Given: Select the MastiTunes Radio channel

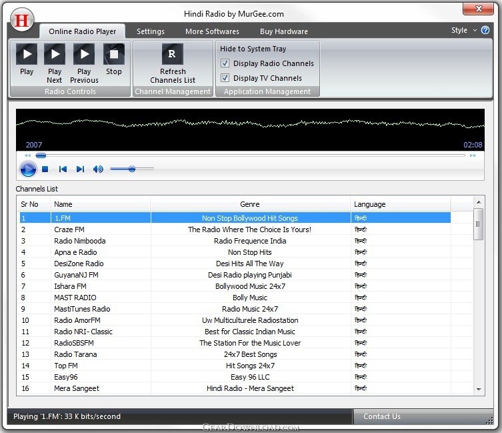Looking at the screenshot, I should point(235,309).
